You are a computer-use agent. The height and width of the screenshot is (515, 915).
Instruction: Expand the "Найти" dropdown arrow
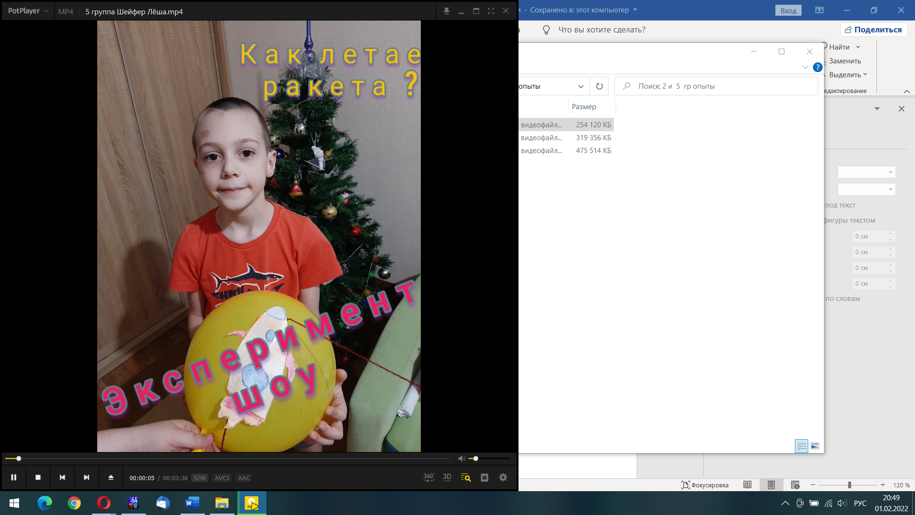(x=858, y=47)
